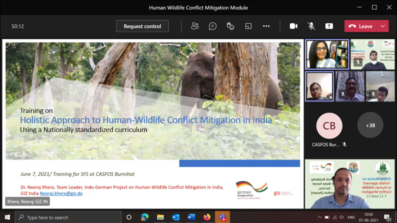Open the reactions icon in toolbar
Viewport: 397px width, 223px height.
pyautogui.click(x=230, y=26)
